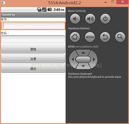Focus the 密码 password input field
The image size is (129, 124).
click(33, 39)
